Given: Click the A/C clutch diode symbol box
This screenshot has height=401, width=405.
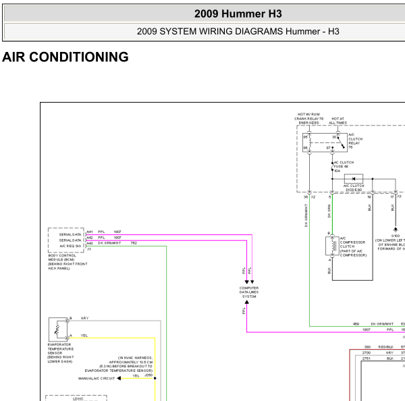Looking at the screenshot, I should pyautogui.click(x=354, y=178).
